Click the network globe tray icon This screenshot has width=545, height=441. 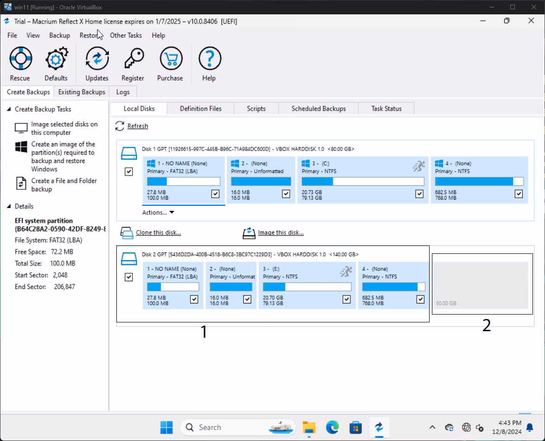(466, 428)
